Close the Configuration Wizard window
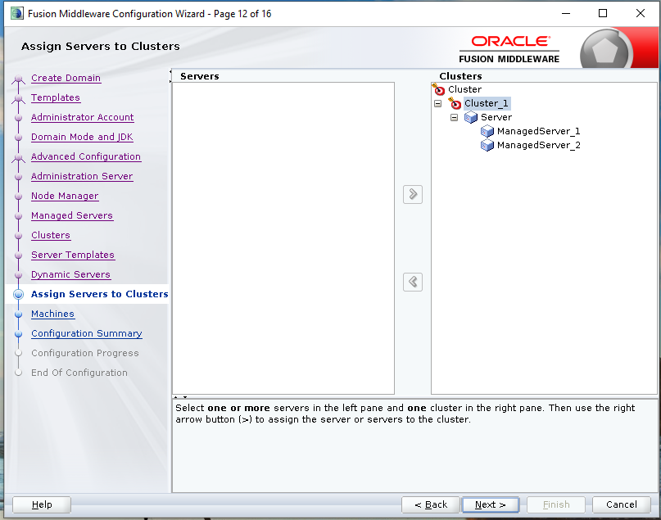The image size is (661, 520). click(641, 13)
